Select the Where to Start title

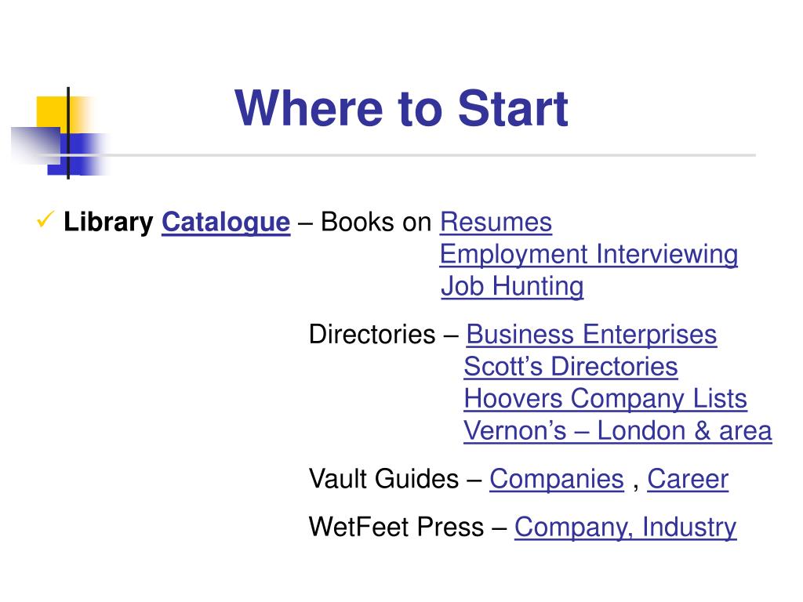[x=401, y=108]
